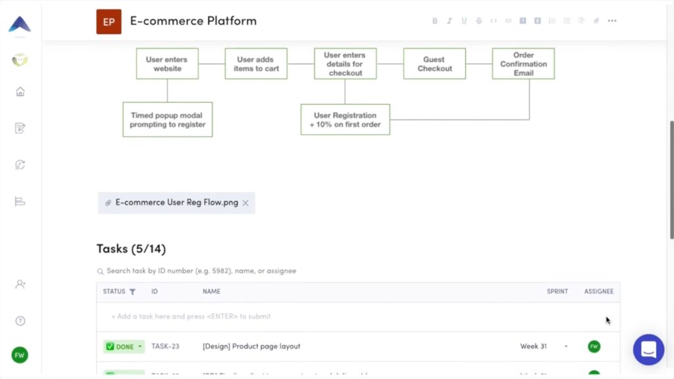Apply italic formatting

[449, 20]
